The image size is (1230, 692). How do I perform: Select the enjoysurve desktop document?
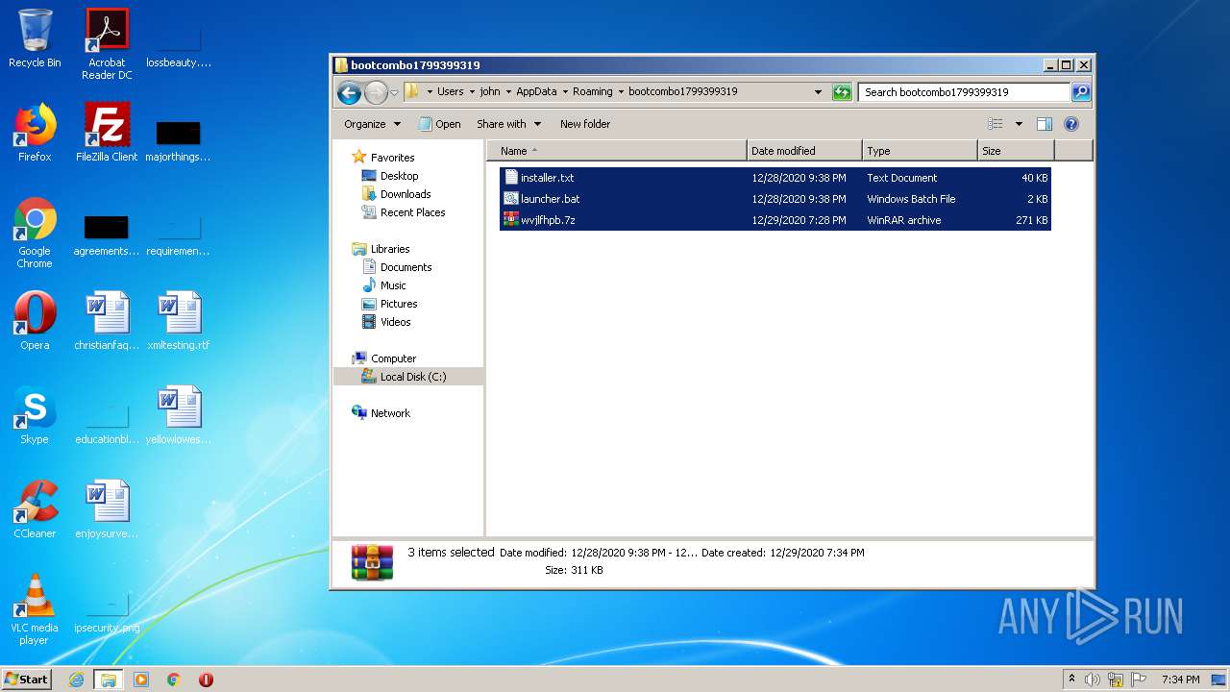tap(107, 509)
